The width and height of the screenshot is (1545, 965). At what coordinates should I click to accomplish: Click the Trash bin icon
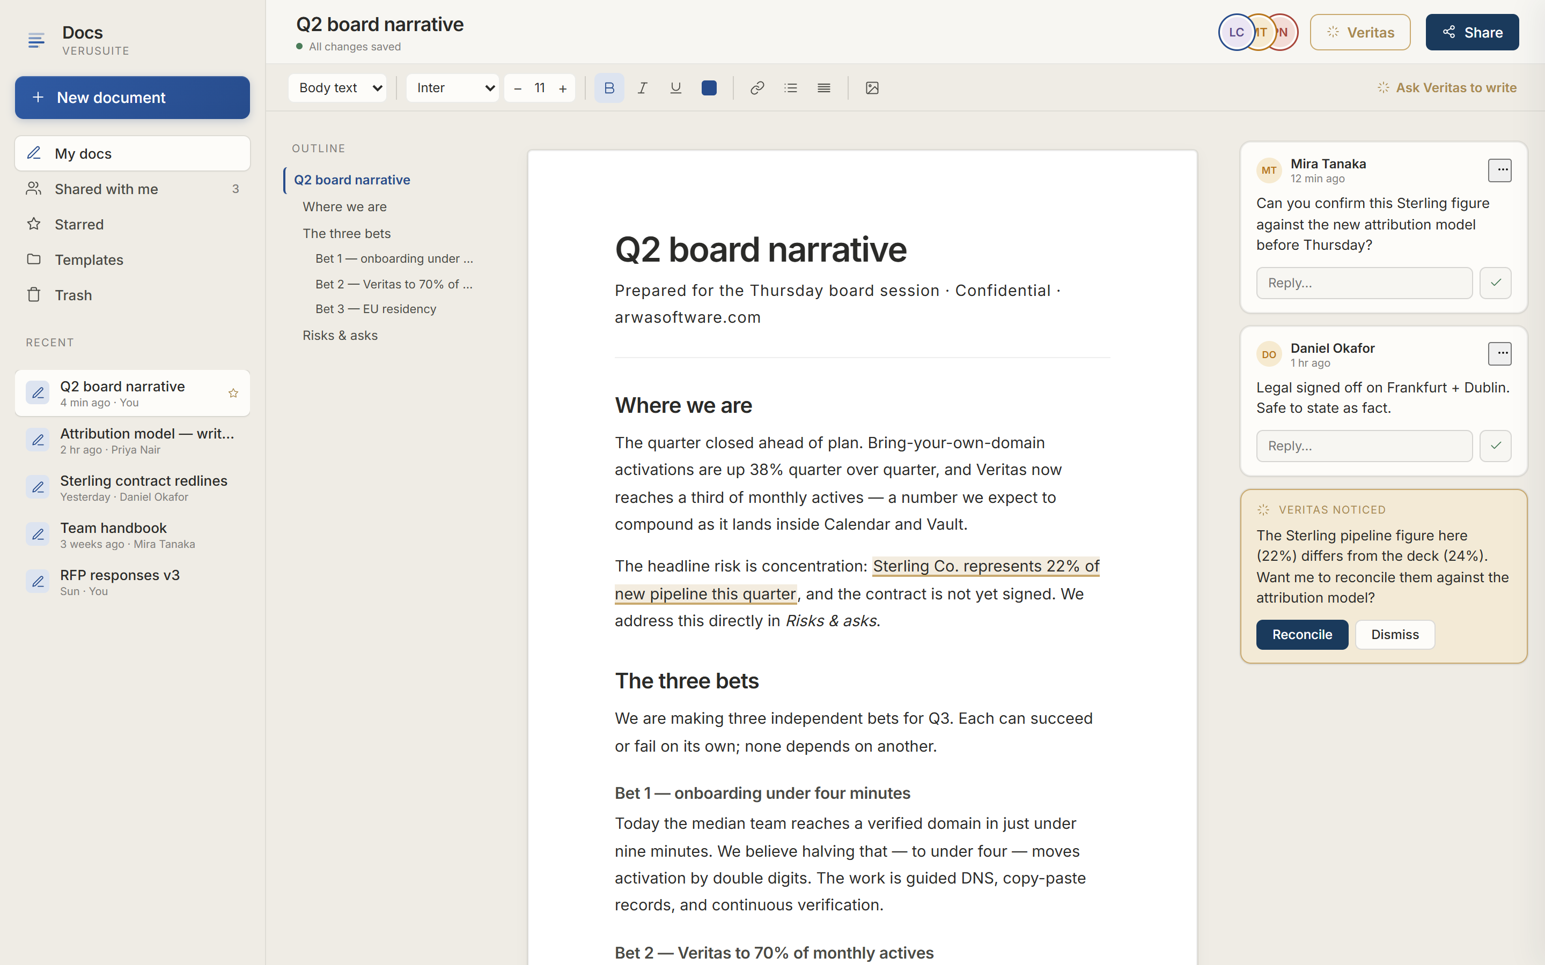(34, 295)
